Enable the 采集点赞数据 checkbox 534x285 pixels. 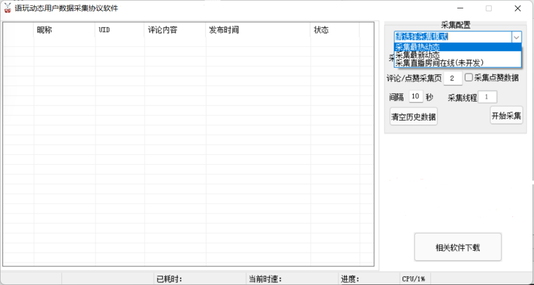pos(469,77)
